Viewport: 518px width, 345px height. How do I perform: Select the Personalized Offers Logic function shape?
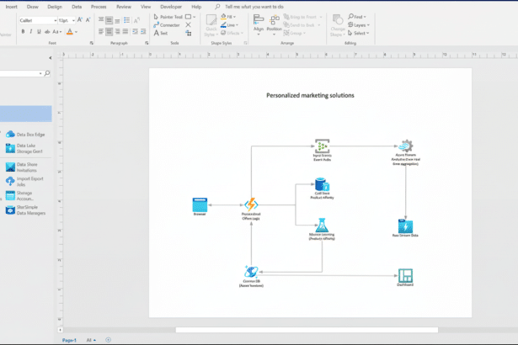[x=251, y=204]
